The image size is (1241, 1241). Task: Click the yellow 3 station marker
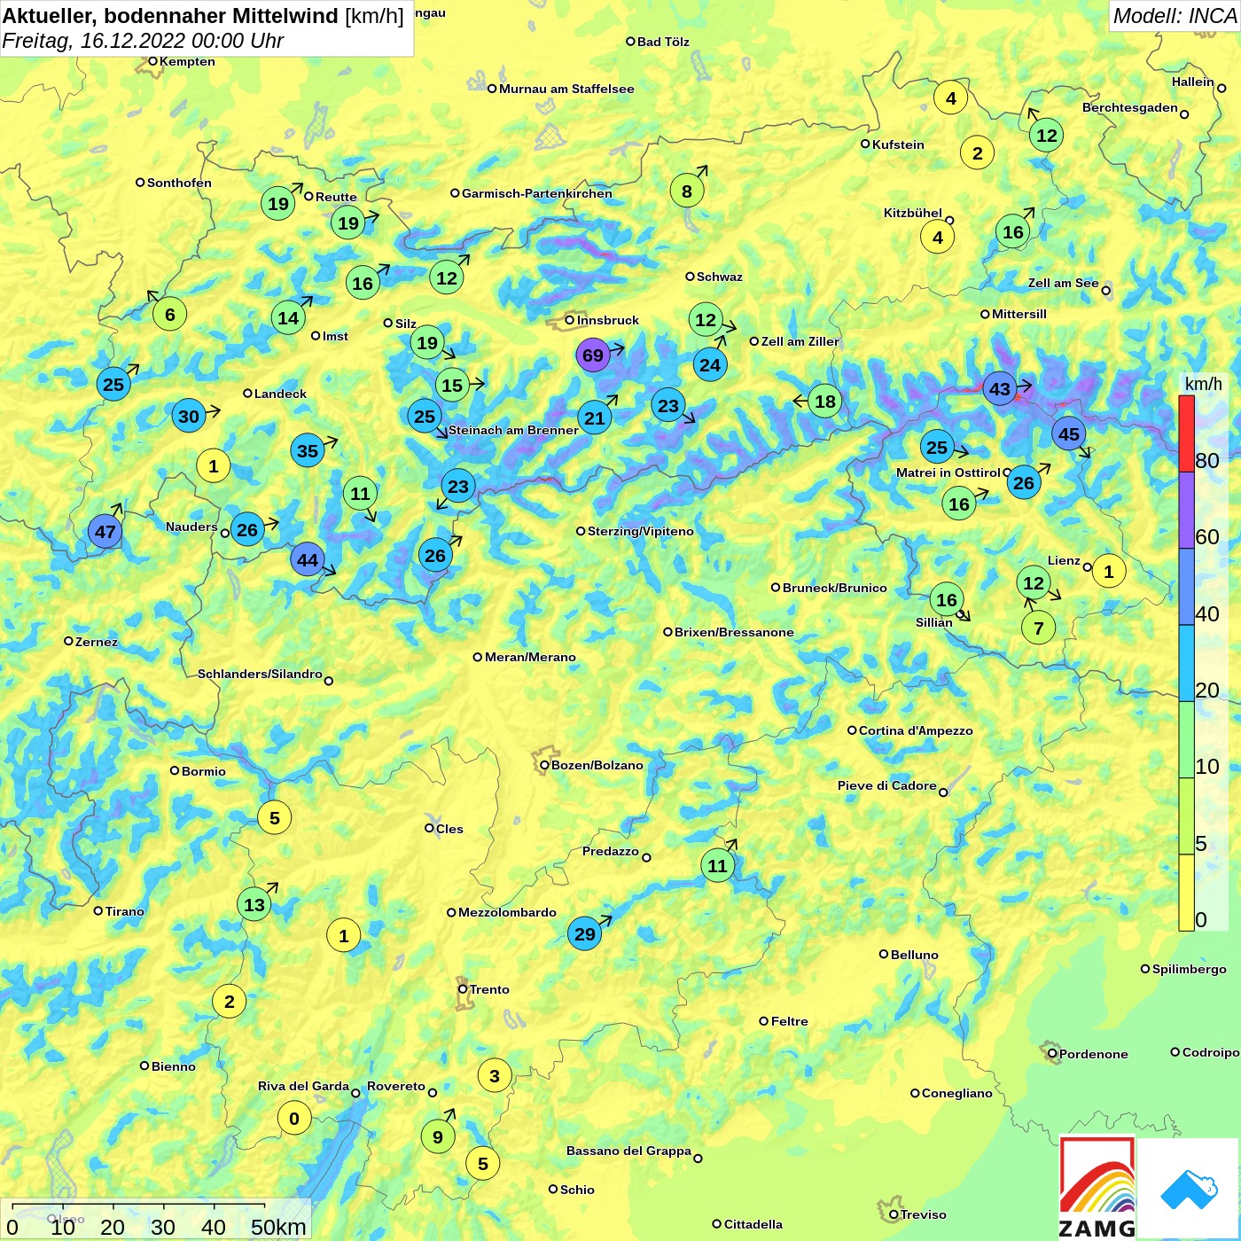click(495, 1076)
